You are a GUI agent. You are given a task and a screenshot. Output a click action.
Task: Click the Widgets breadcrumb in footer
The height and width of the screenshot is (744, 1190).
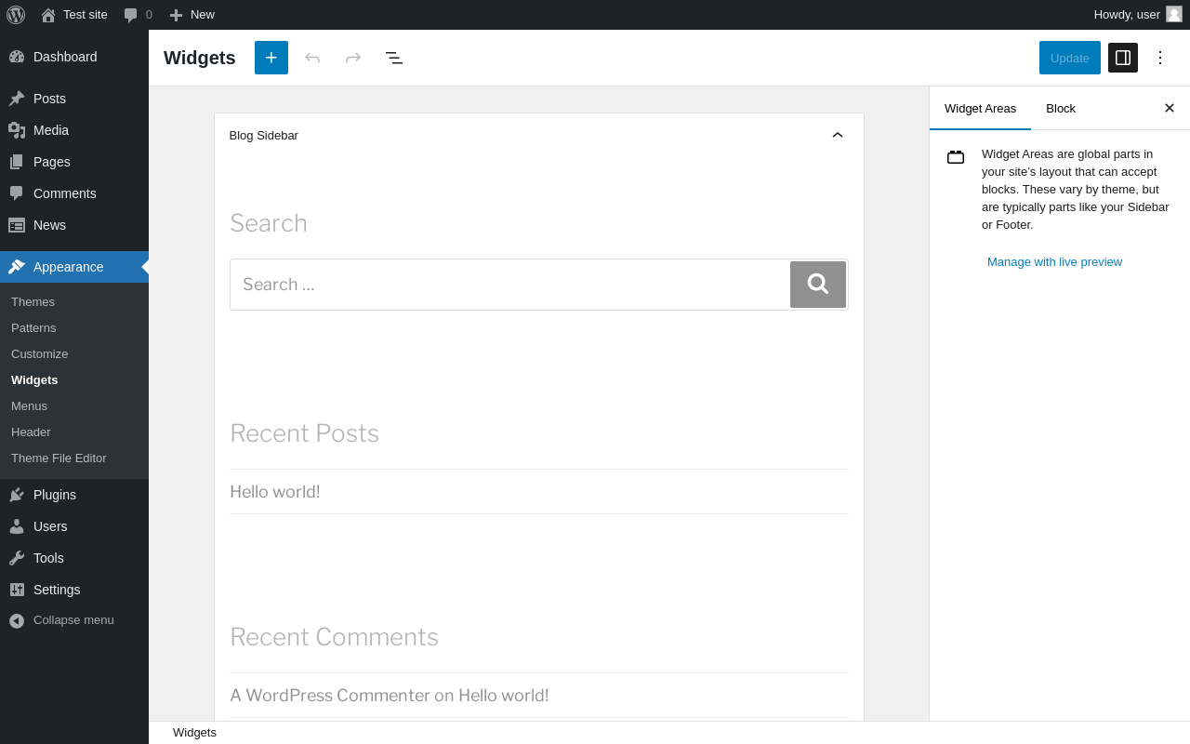(x=194, y=733)
